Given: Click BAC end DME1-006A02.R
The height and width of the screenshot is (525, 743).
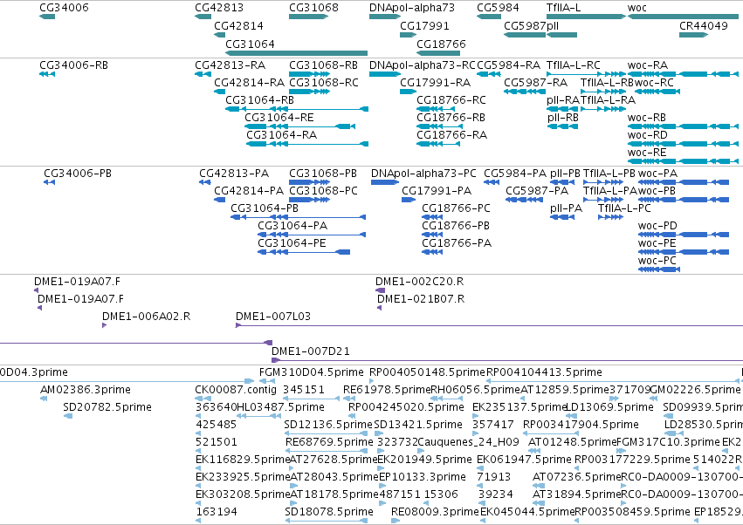Looking at the screenshot, I should (147, 317).
